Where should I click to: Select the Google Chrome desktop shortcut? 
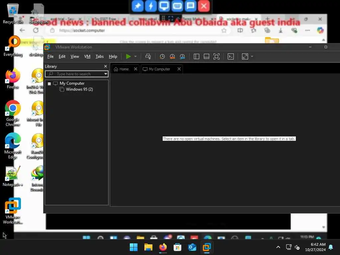click(13, 113)
